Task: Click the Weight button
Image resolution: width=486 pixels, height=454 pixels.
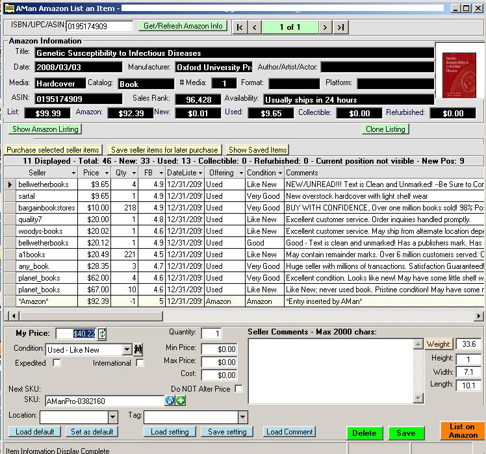Action: [439, 344]
